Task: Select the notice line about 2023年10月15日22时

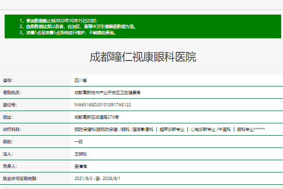Action: tap(58, 21)
